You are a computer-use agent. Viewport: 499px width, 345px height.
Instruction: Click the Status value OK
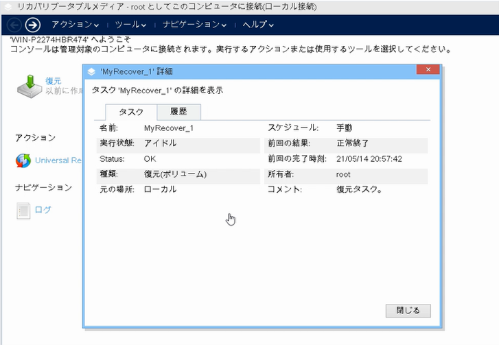(150, 158)
